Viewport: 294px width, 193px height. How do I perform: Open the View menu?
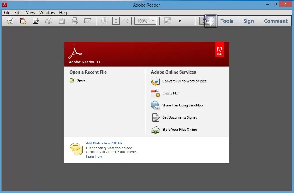tap(30, 12)
